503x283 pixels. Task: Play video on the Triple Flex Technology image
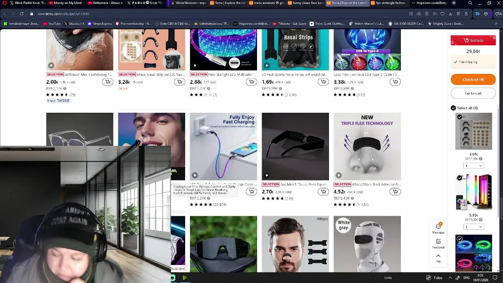[339, 175]
